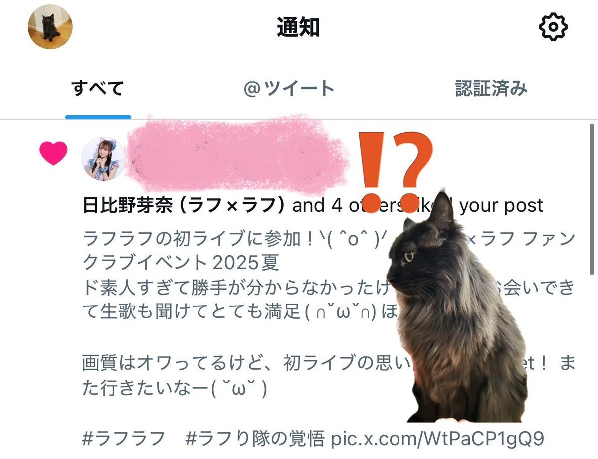Open 日比野芽奈 (ラフ×ラフ) profile name
The height and width of the screenshot is (459, 598).
(184, 205)
